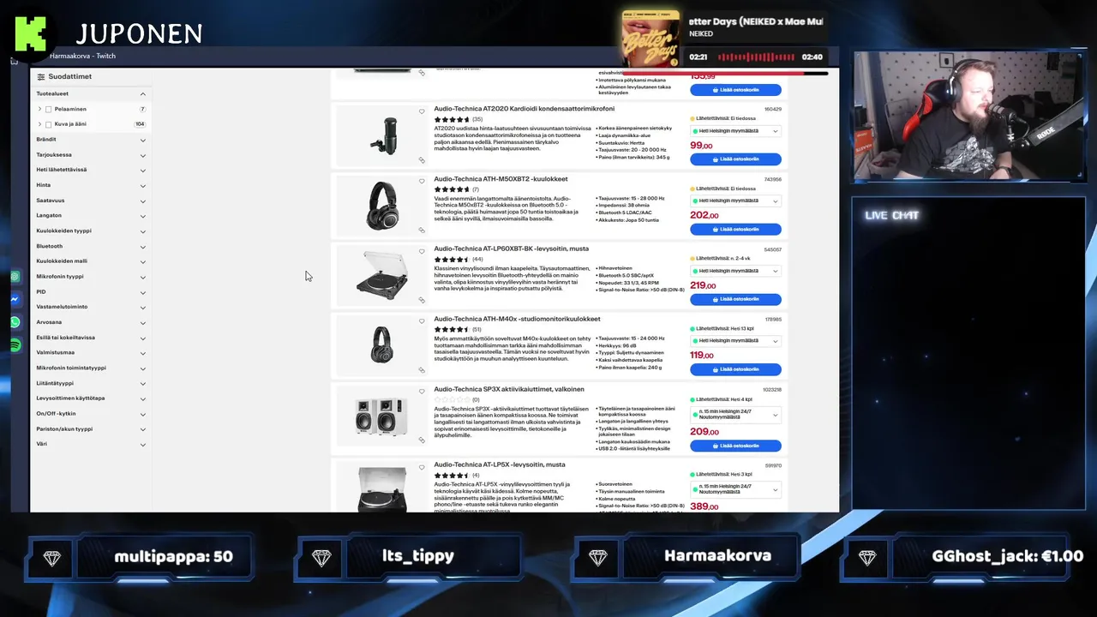The height and width of the screenshot is (617, 1097).
Task: Click the Harmaakorva - Twitch browser tab
Action: [82, 57]
